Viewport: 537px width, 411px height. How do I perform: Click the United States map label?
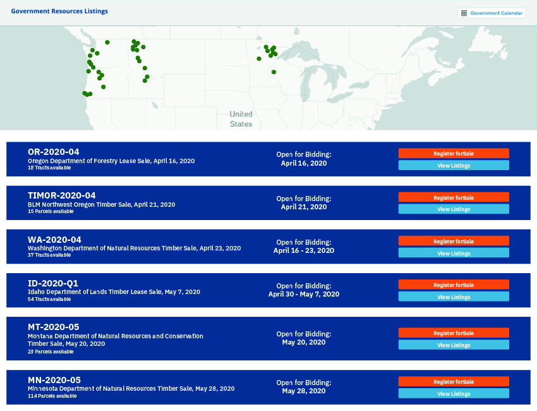pos(241,119)
